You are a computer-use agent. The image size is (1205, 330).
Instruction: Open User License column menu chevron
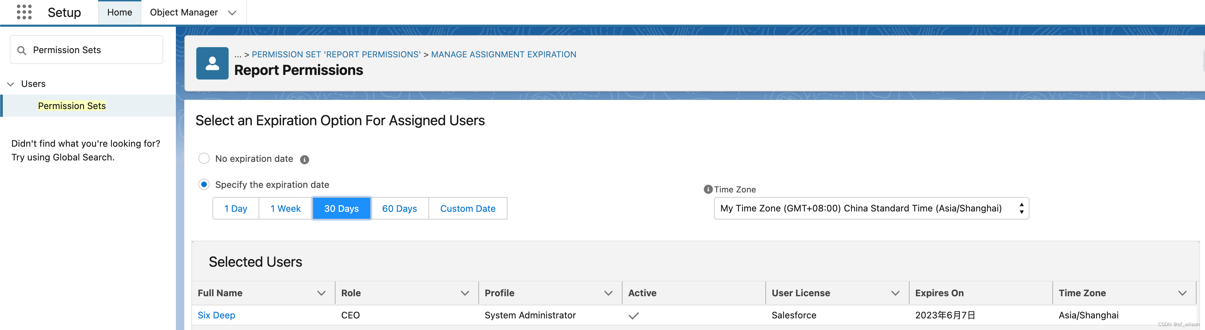(895, 293)
